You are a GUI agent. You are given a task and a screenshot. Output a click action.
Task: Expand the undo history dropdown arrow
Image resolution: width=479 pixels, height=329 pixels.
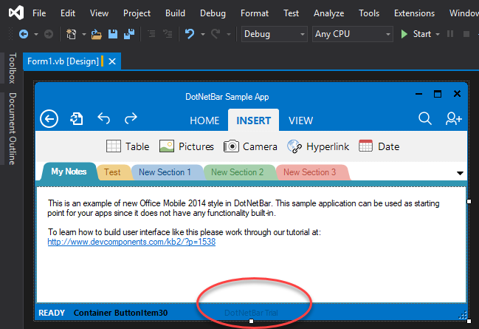coord(203,34)
